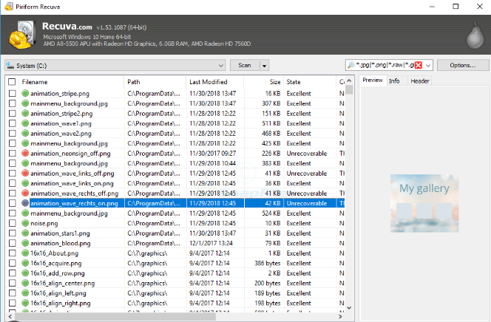Check the box for noise.png
Viewport: 491px width, 322px height.
[x=12, y=223]
